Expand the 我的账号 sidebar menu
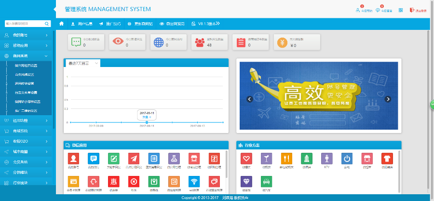Image resolution: width=434 pixels, height=201 pixels. (x=27, y=35)
